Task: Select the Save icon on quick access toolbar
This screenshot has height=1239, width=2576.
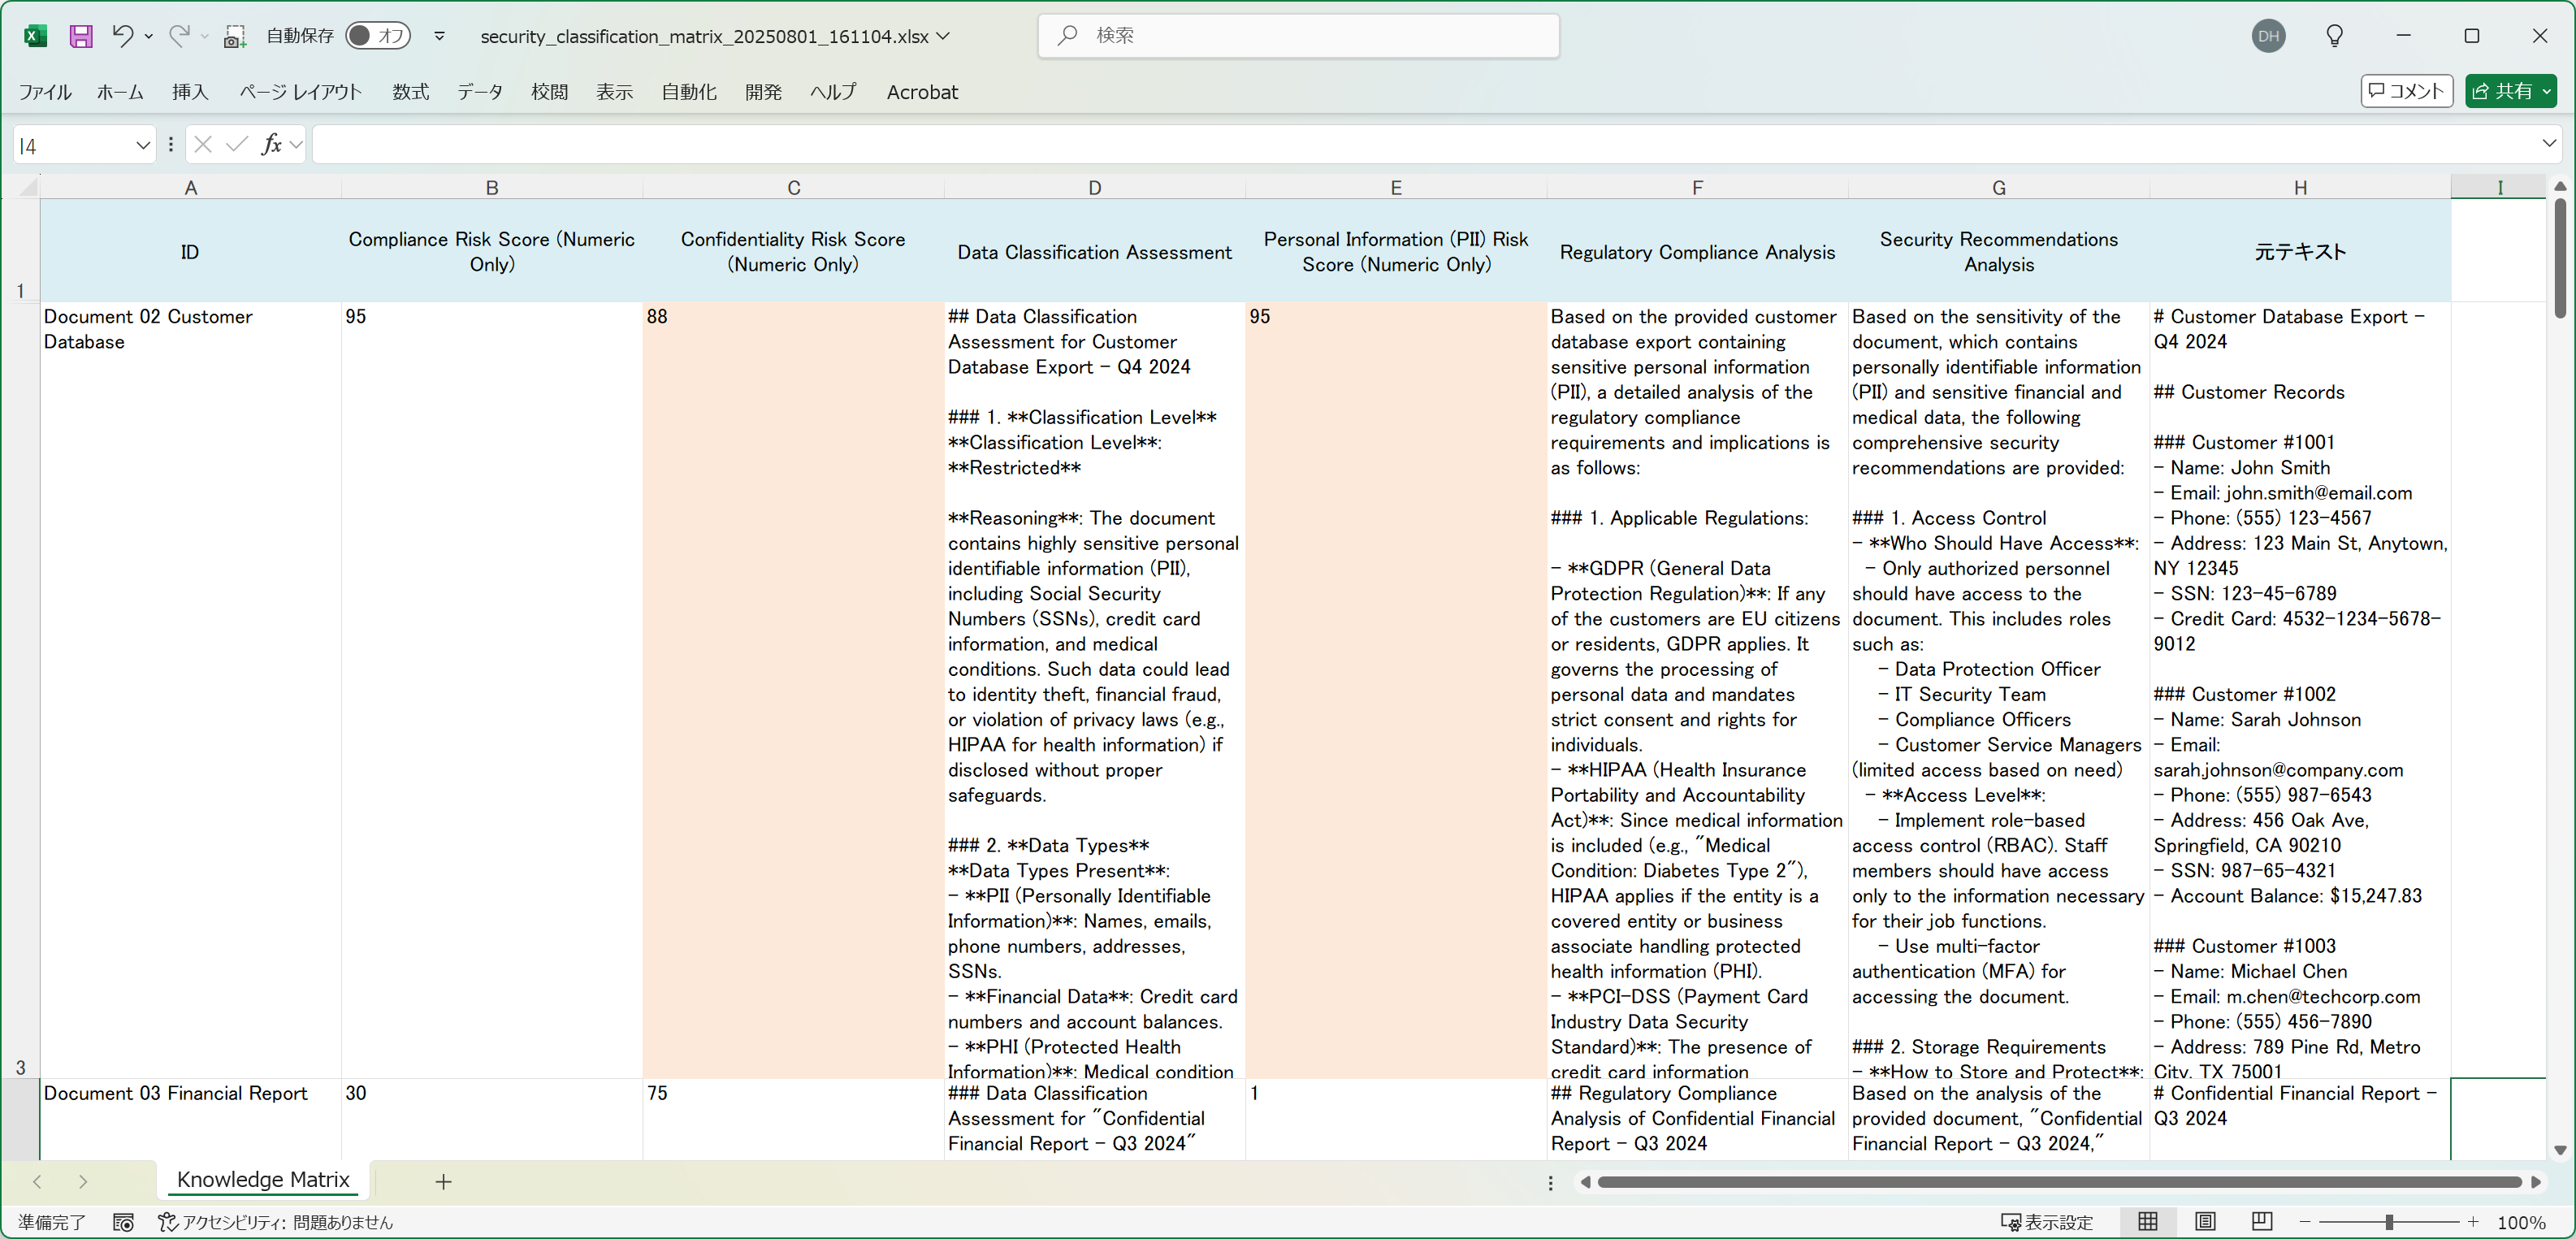Action: pos(81,36)
